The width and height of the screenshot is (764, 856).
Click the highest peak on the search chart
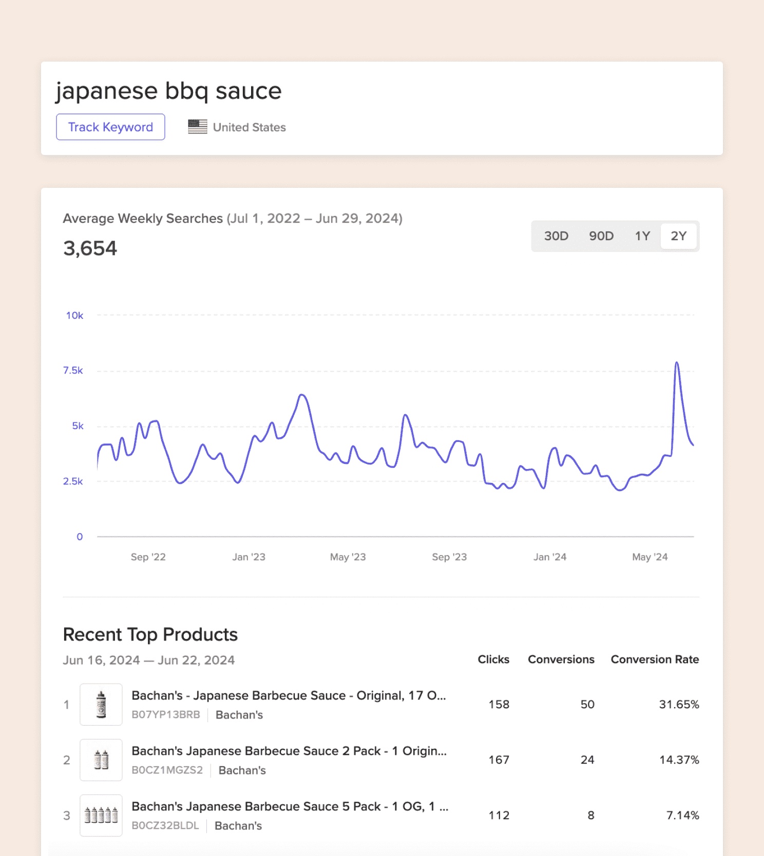coord(677,363)
